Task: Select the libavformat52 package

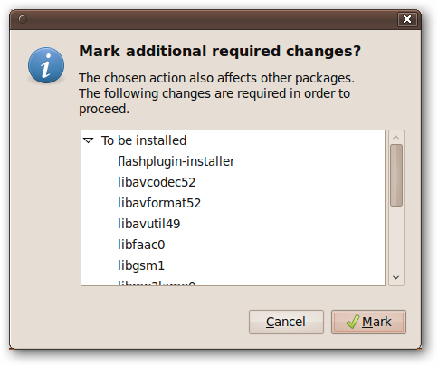Action: tap(159, 203)
